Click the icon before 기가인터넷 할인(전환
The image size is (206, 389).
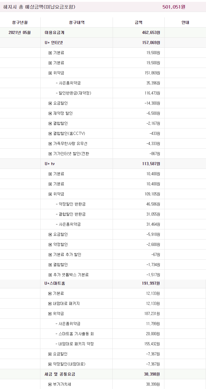50,154
